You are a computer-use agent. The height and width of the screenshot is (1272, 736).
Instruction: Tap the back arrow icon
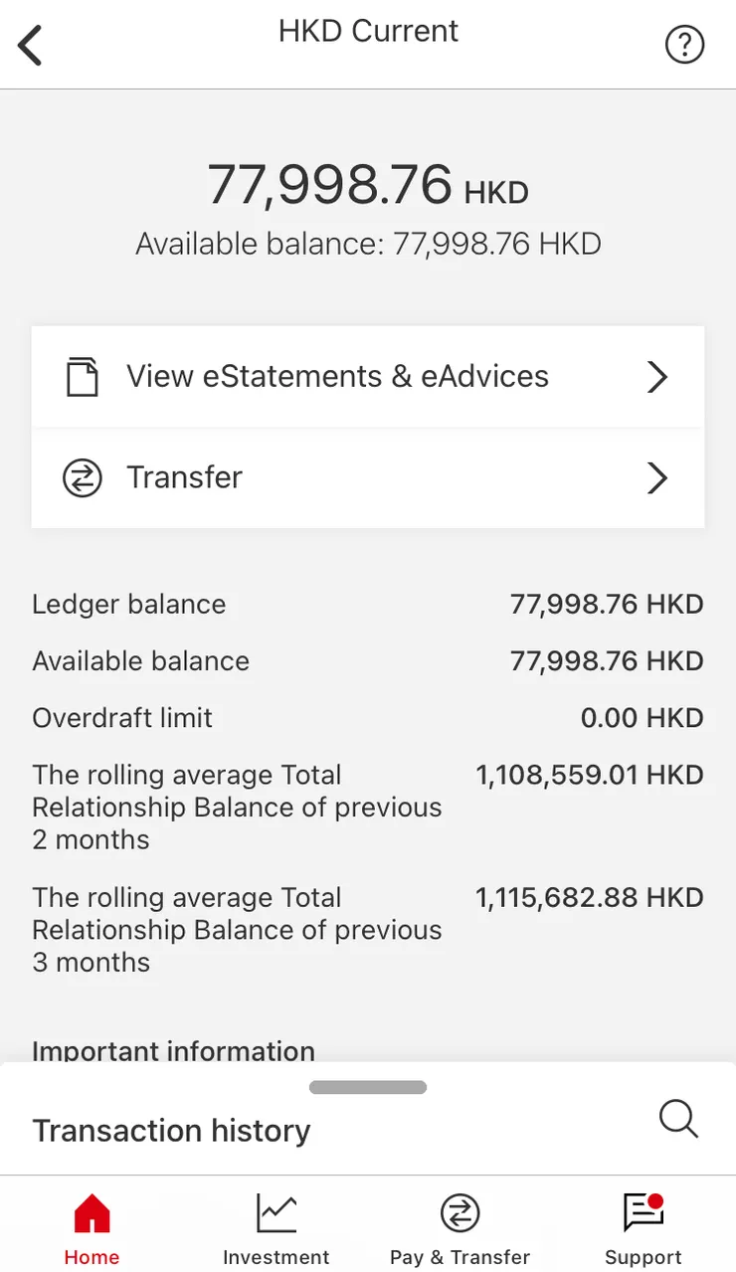pos(31,46)
